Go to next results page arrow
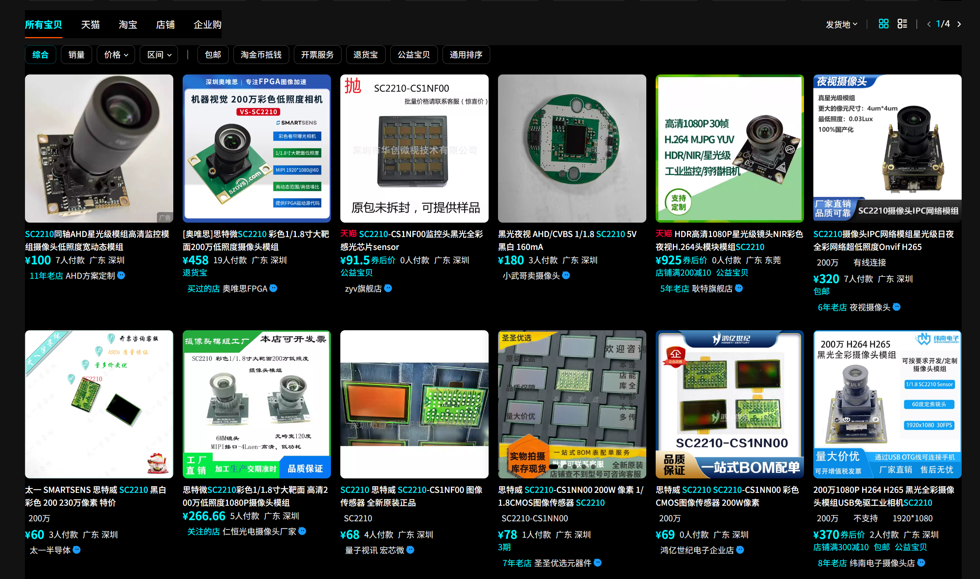 point(959,24)
